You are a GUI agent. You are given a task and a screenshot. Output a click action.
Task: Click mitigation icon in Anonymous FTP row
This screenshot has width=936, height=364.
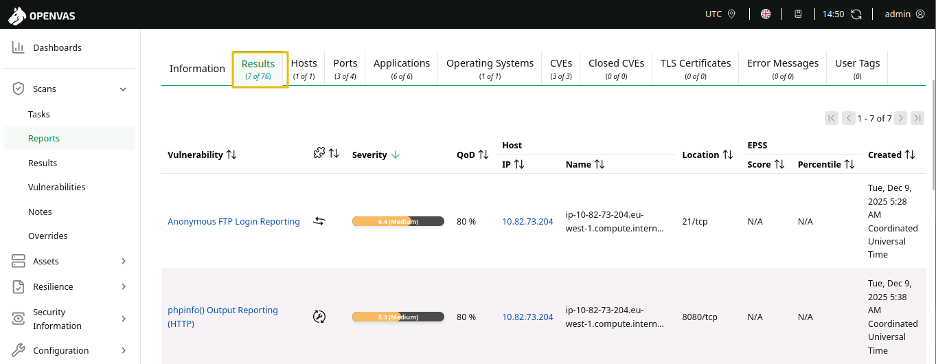(319, 221)
